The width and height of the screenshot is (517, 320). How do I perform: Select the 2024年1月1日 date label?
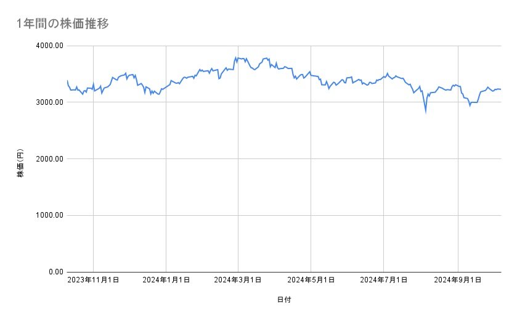pyautogui.click(x=166, y=281)
